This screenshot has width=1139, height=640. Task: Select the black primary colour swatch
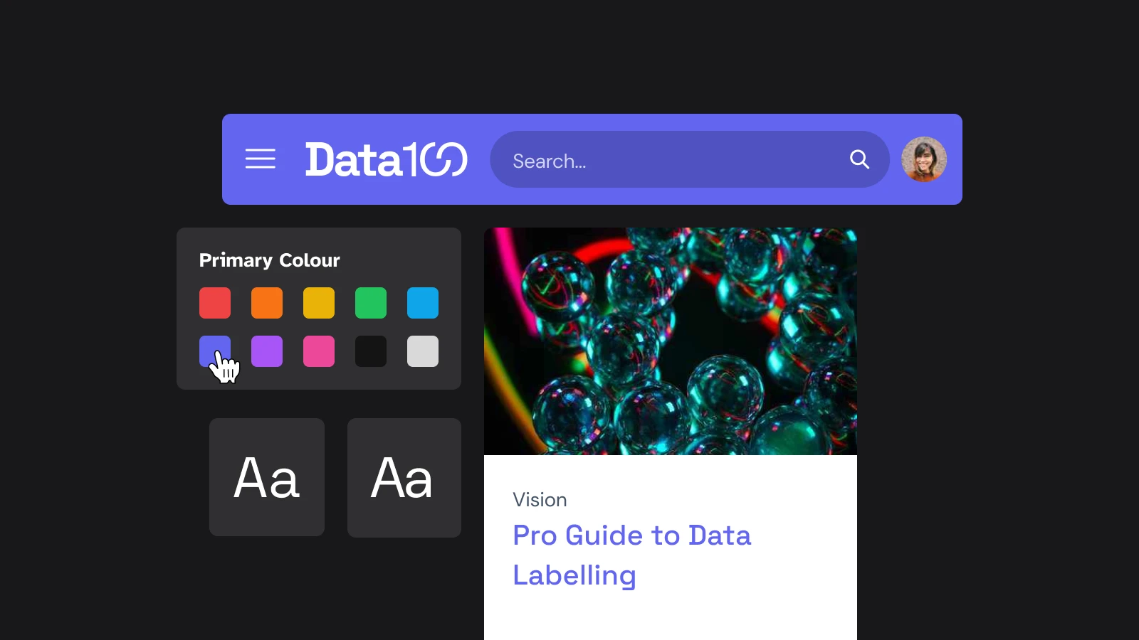[x=371, y=351]
